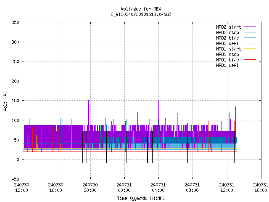
Task: Click the 'Volt (V)' y-axis label
Action: tap(5, 101)
